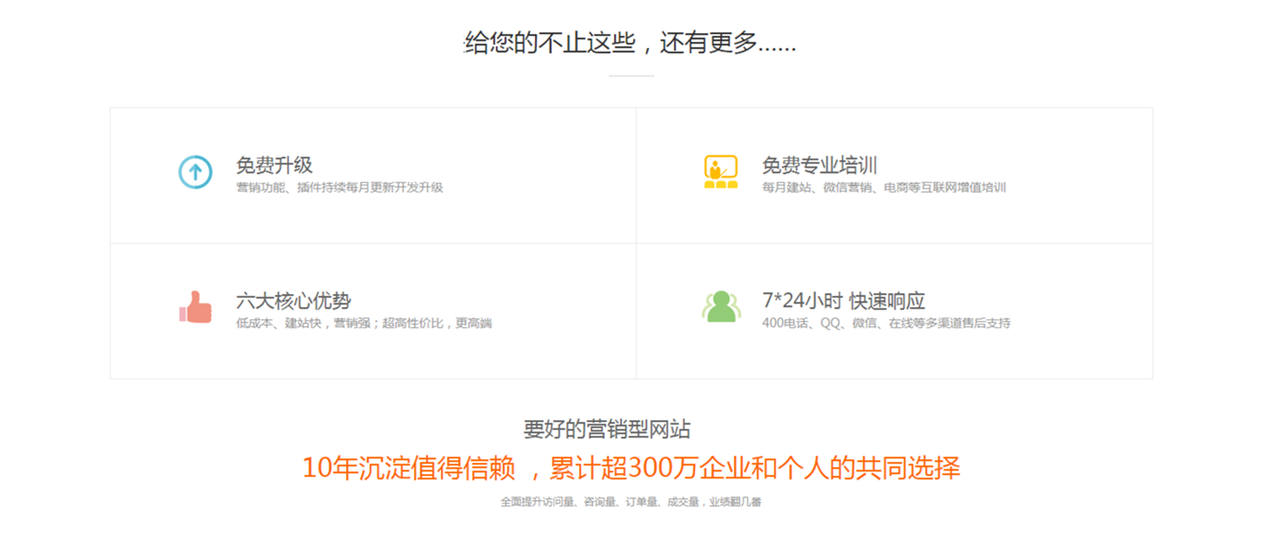Click the short divider line under heading
The height and width of the screenshot is (547, 1273).
(x=630, y=77)
